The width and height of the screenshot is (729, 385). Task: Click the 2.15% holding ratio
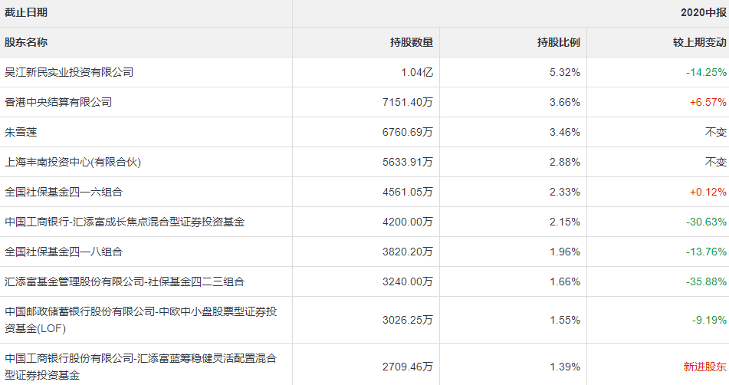(x=565, y=222)
